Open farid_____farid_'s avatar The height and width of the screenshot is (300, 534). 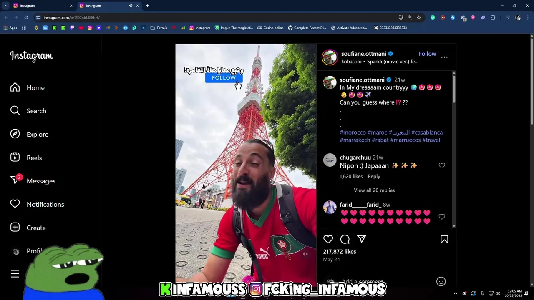(330, 207)
